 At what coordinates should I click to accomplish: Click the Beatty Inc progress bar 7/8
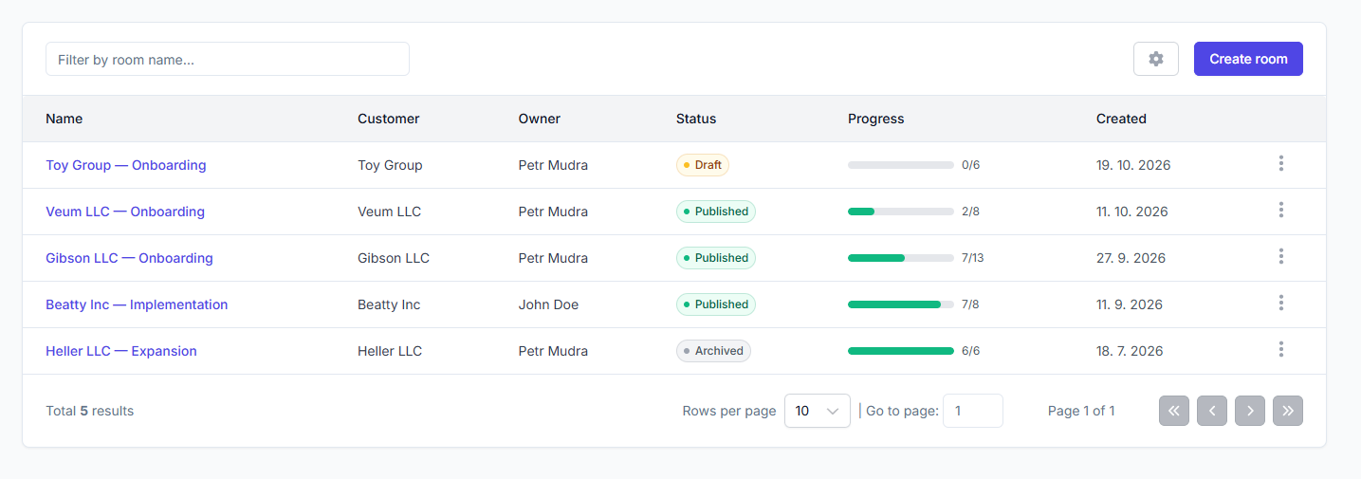(x=901, y=304)
